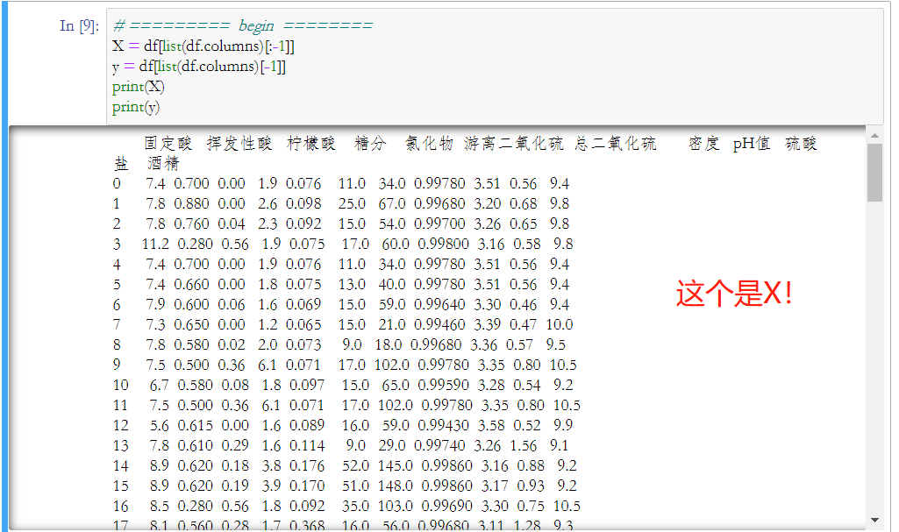Click the '柠檬酸' column header

tap(311, 143)
